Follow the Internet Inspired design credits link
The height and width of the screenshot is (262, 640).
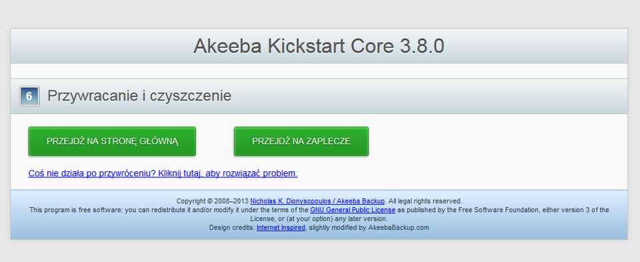281,228
